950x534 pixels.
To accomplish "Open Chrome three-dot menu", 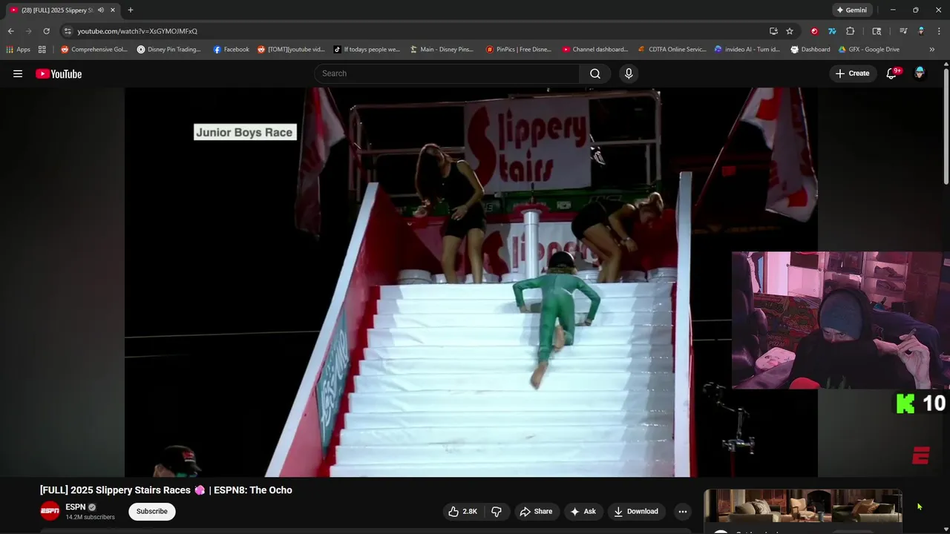I will point(939,31).
